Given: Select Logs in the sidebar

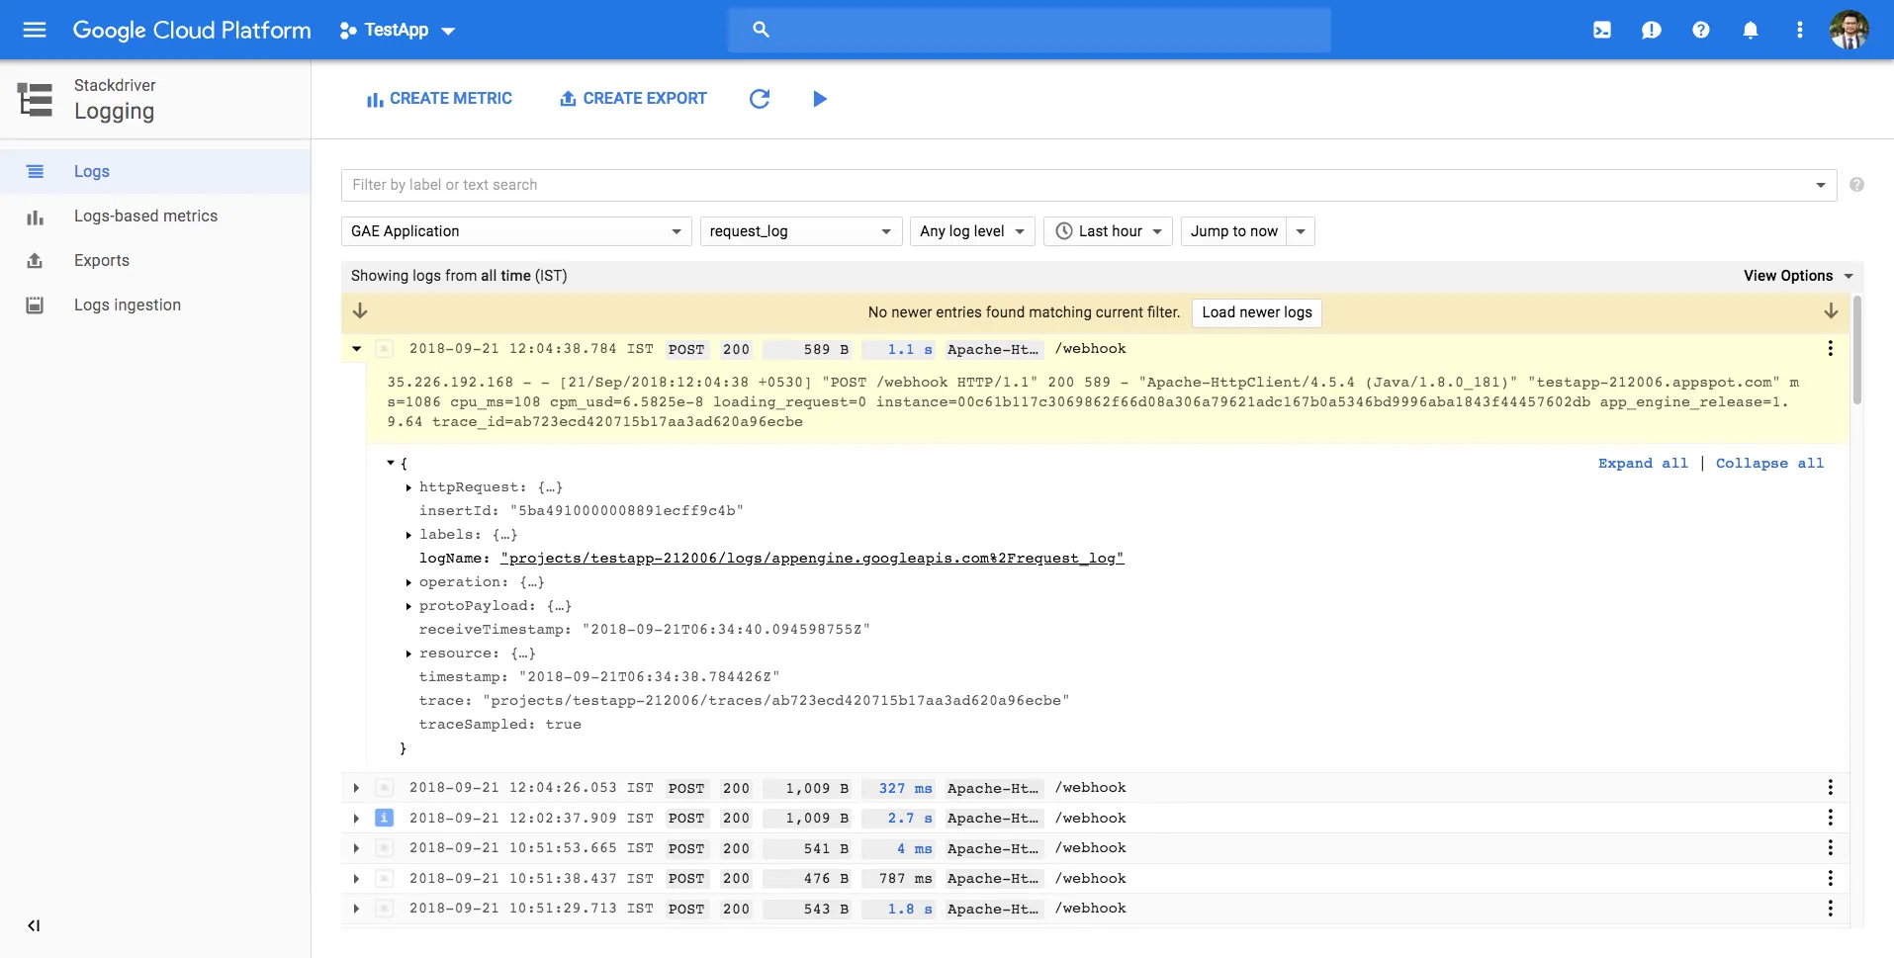Looking at the screenshot, I should [155, 171].
